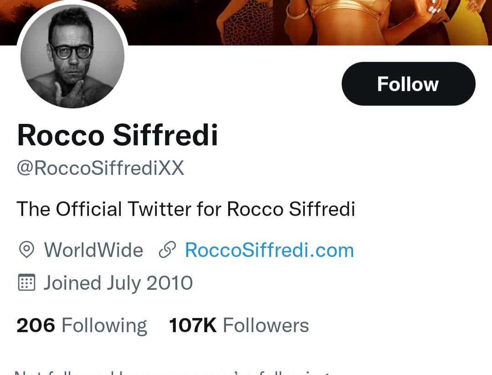Click the Rocco Siffredi display name
The image size is (492, 375).
click(118, 135)
